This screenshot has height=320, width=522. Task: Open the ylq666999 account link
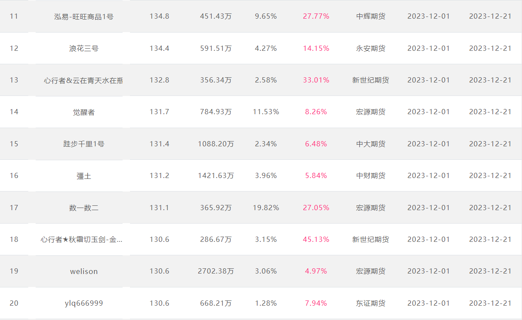(84, 303)
